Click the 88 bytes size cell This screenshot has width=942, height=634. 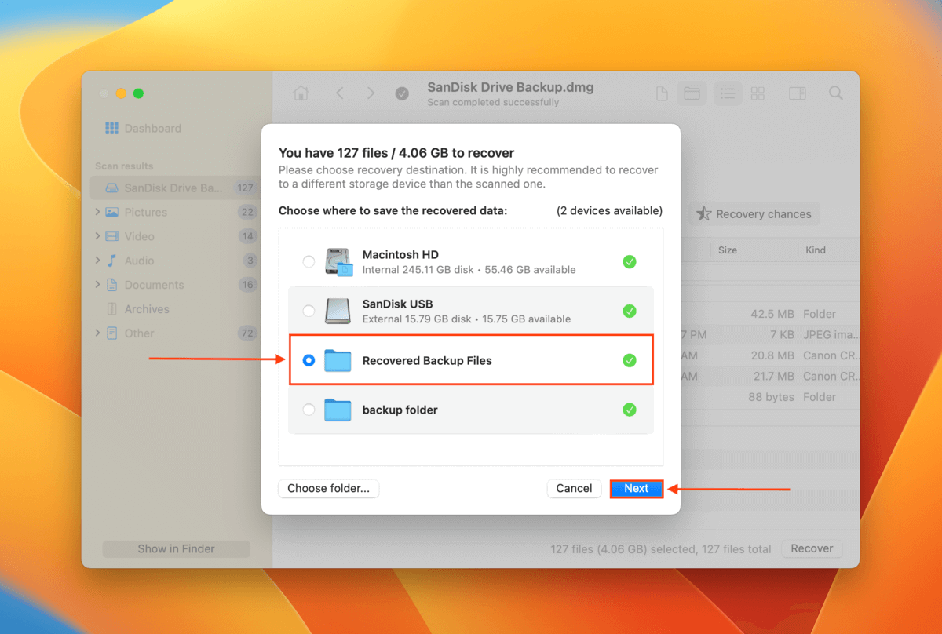point(769,397)
